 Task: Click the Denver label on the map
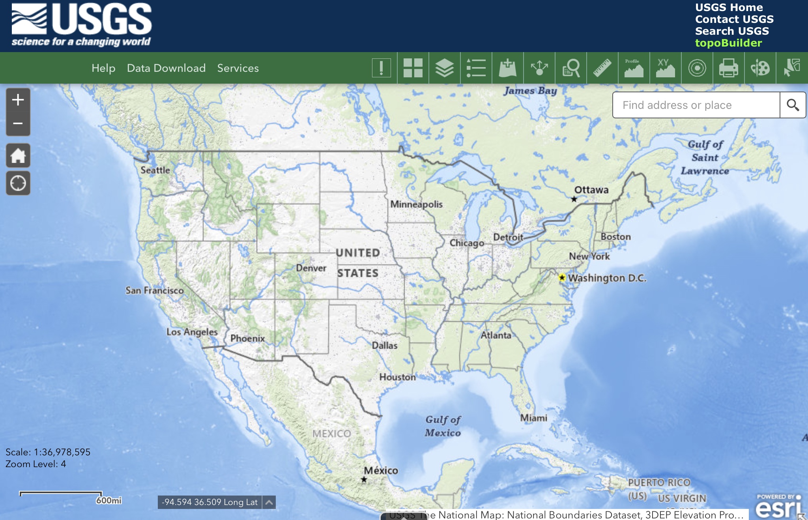tap(311, 268)
